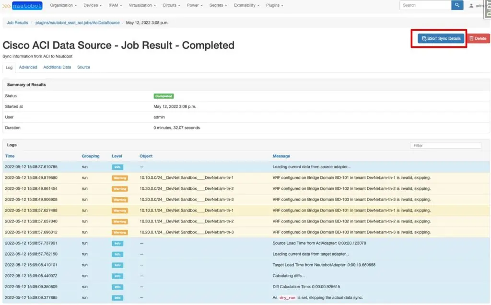Expand the IPAM menu
Image resolution: width=491 pixels, height=305 pixels.
[115, 5]
